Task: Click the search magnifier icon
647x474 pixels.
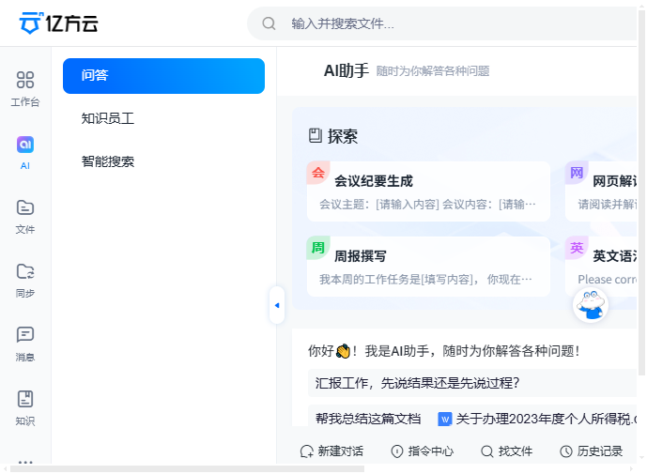Action: click(269, 23)
